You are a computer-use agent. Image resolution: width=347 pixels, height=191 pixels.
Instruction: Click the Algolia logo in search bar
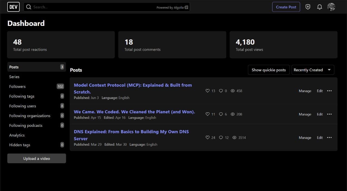[186, 8]
